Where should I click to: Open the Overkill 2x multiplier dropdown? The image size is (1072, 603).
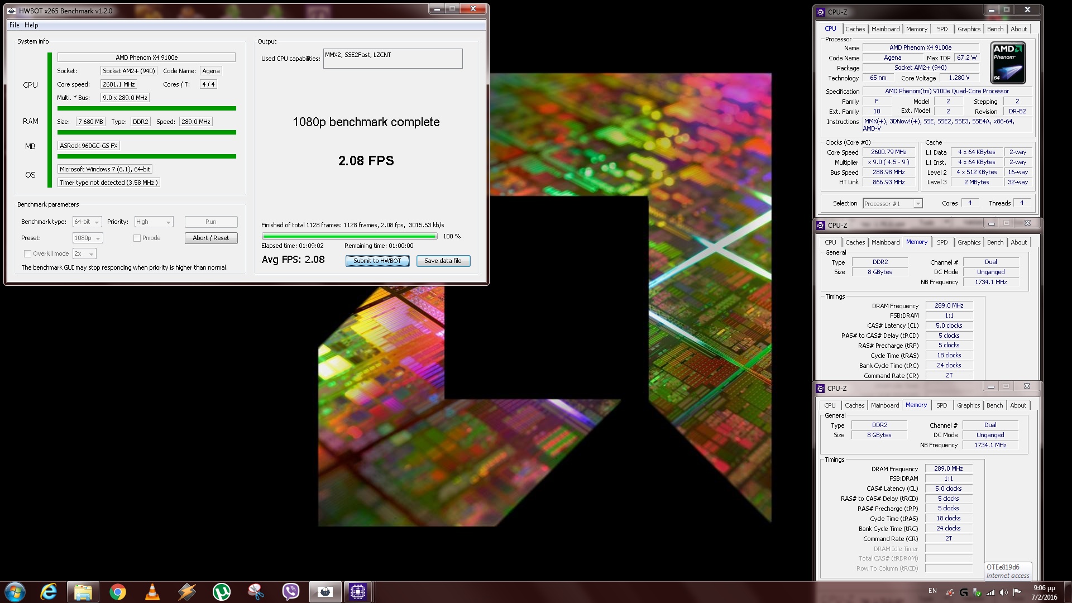click(84, 253)
